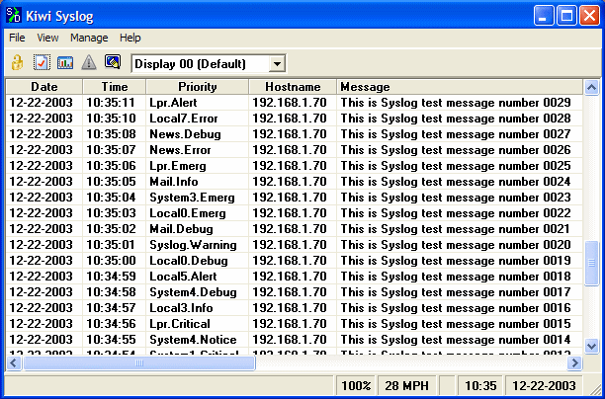Select the News.Error priority cell
The width and height of the screenshot is (605, 399).
click(x=198, y=150)
